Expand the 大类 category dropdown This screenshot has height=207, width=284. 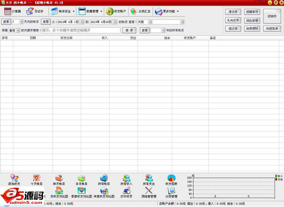click(x=150, y=22)
